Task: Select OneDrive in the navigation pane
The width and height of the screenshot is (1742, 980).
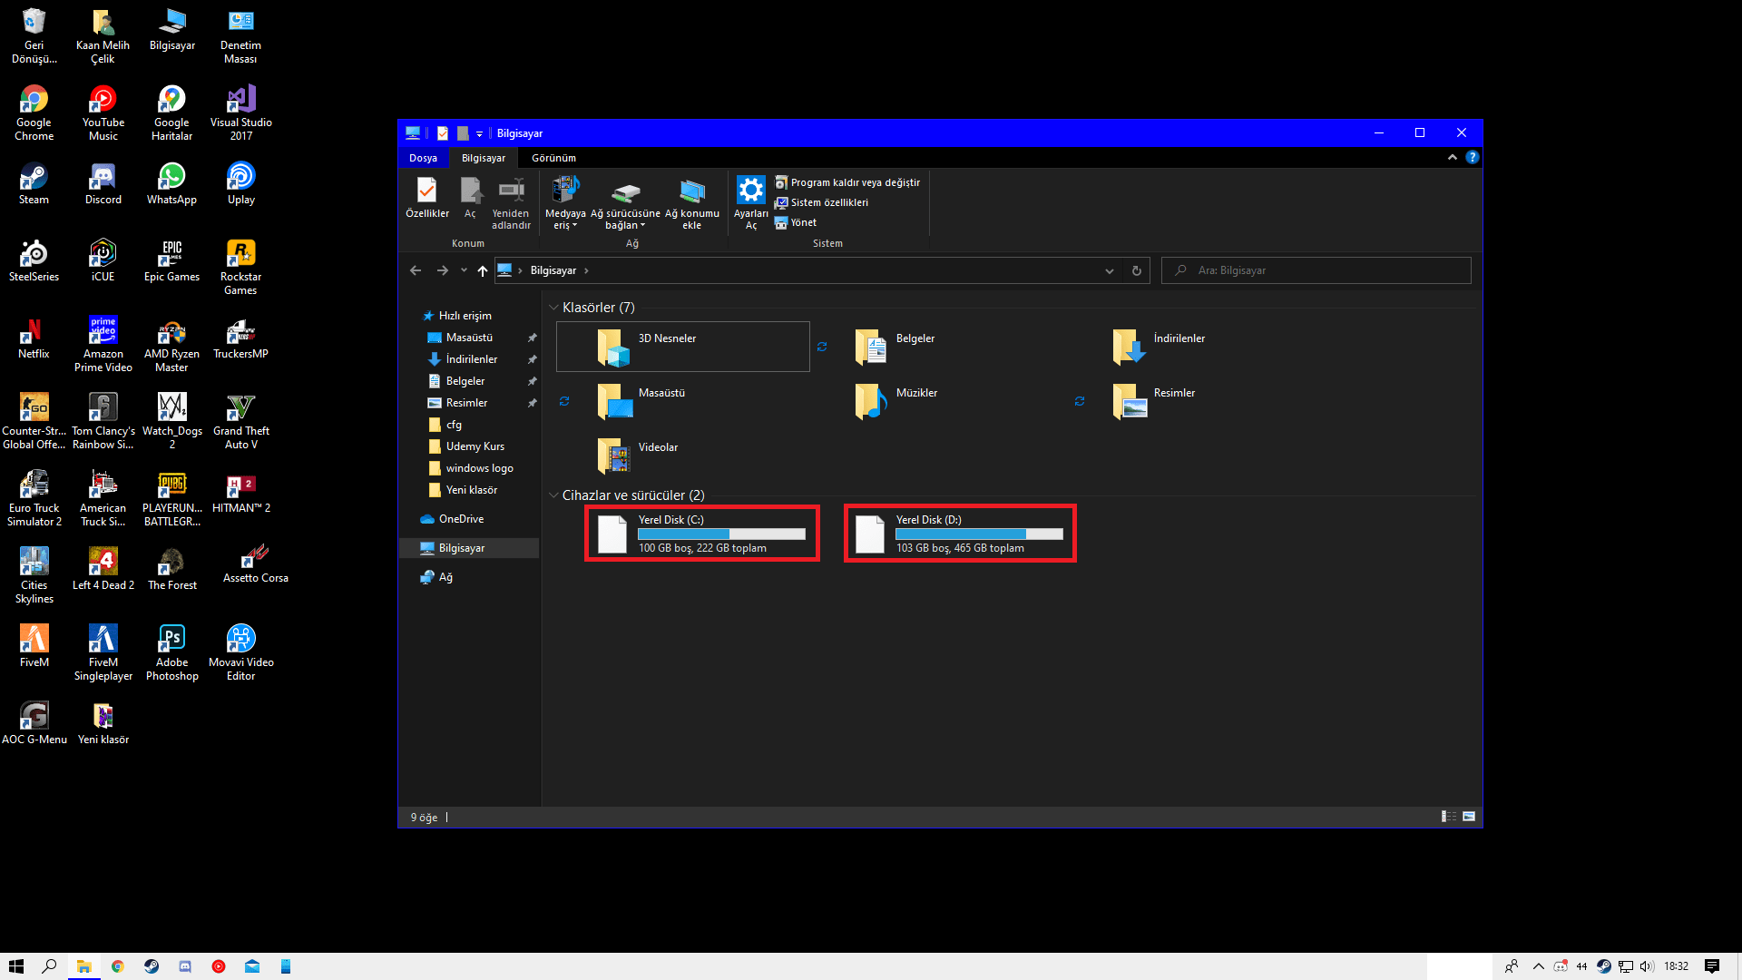Action: click(x=461, y=519)
